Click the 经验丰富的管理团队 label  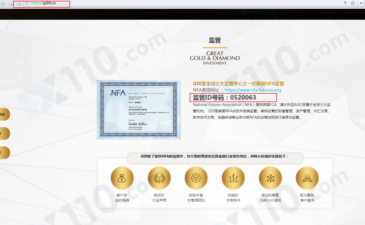pos(196,198)
